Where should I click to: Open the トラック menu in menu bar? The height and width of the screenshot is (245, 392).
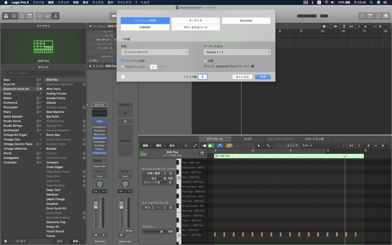click(x=63, y=2)
